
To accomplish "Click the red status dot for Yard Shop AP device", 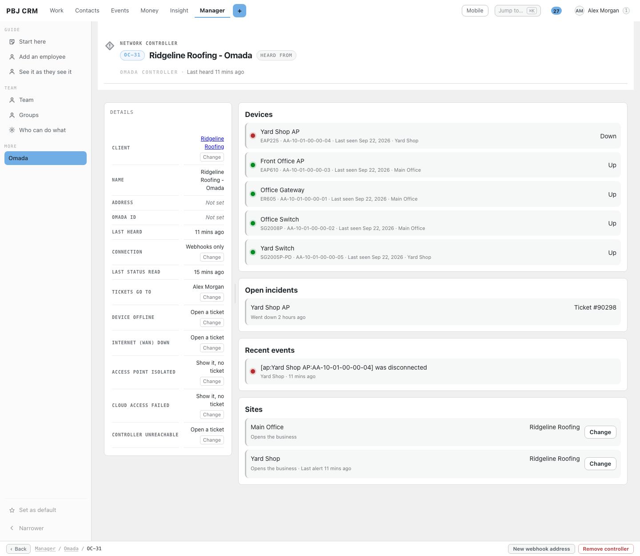I will pos(253,136).
